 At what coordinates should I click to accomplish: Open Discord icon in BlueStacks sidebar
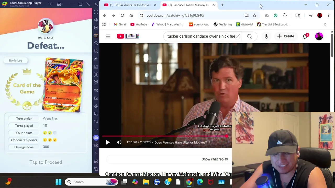click(96, 138)
